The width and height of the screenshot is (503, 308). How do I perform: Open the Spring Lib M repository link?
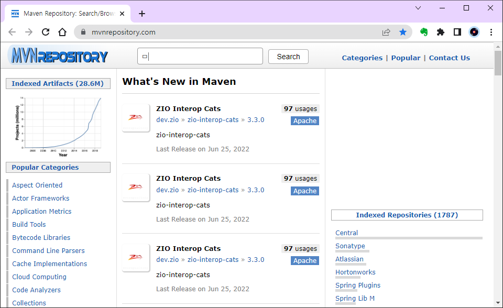pyautogui.click(x=355, y=299)
